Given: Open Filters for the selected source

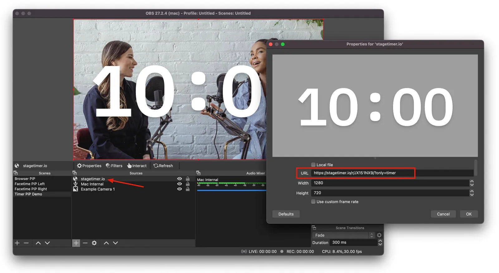Looking at the screenshot, I should (x=114, y=166).
